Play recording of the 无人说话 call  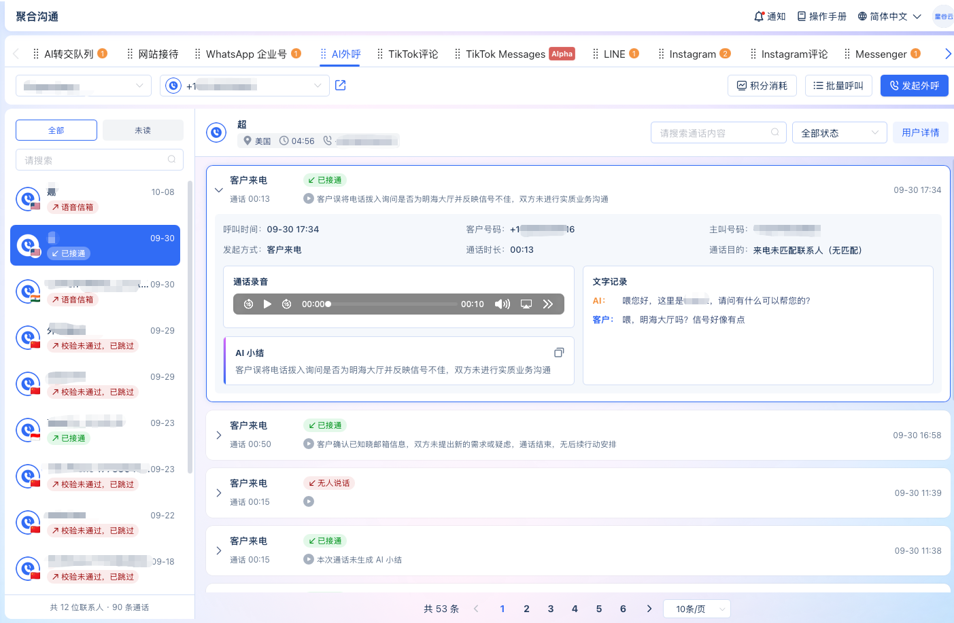click(x=309, y=501)
